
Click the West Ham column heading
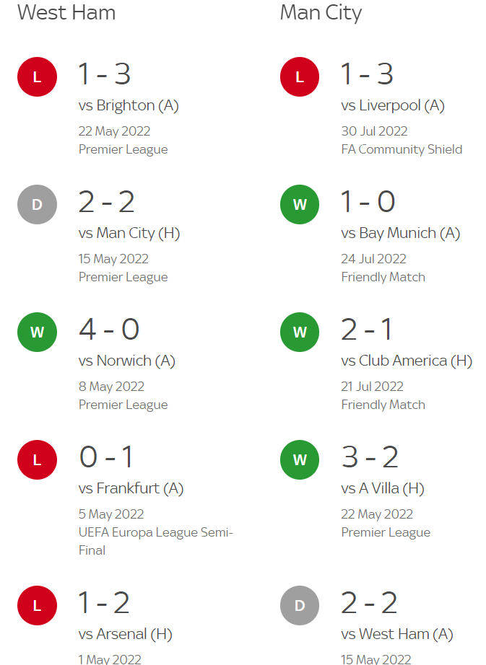[66, 12]
